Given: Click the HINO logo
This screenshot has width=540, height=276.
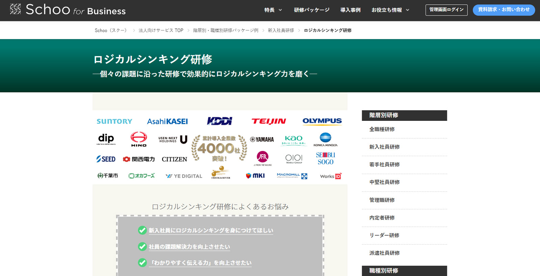Looking at the screenshot, I should (x=139, y=139).
